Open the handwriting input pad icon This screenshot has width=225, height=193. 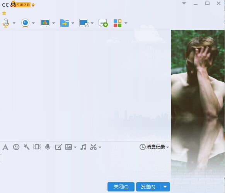tap(58, 147)
